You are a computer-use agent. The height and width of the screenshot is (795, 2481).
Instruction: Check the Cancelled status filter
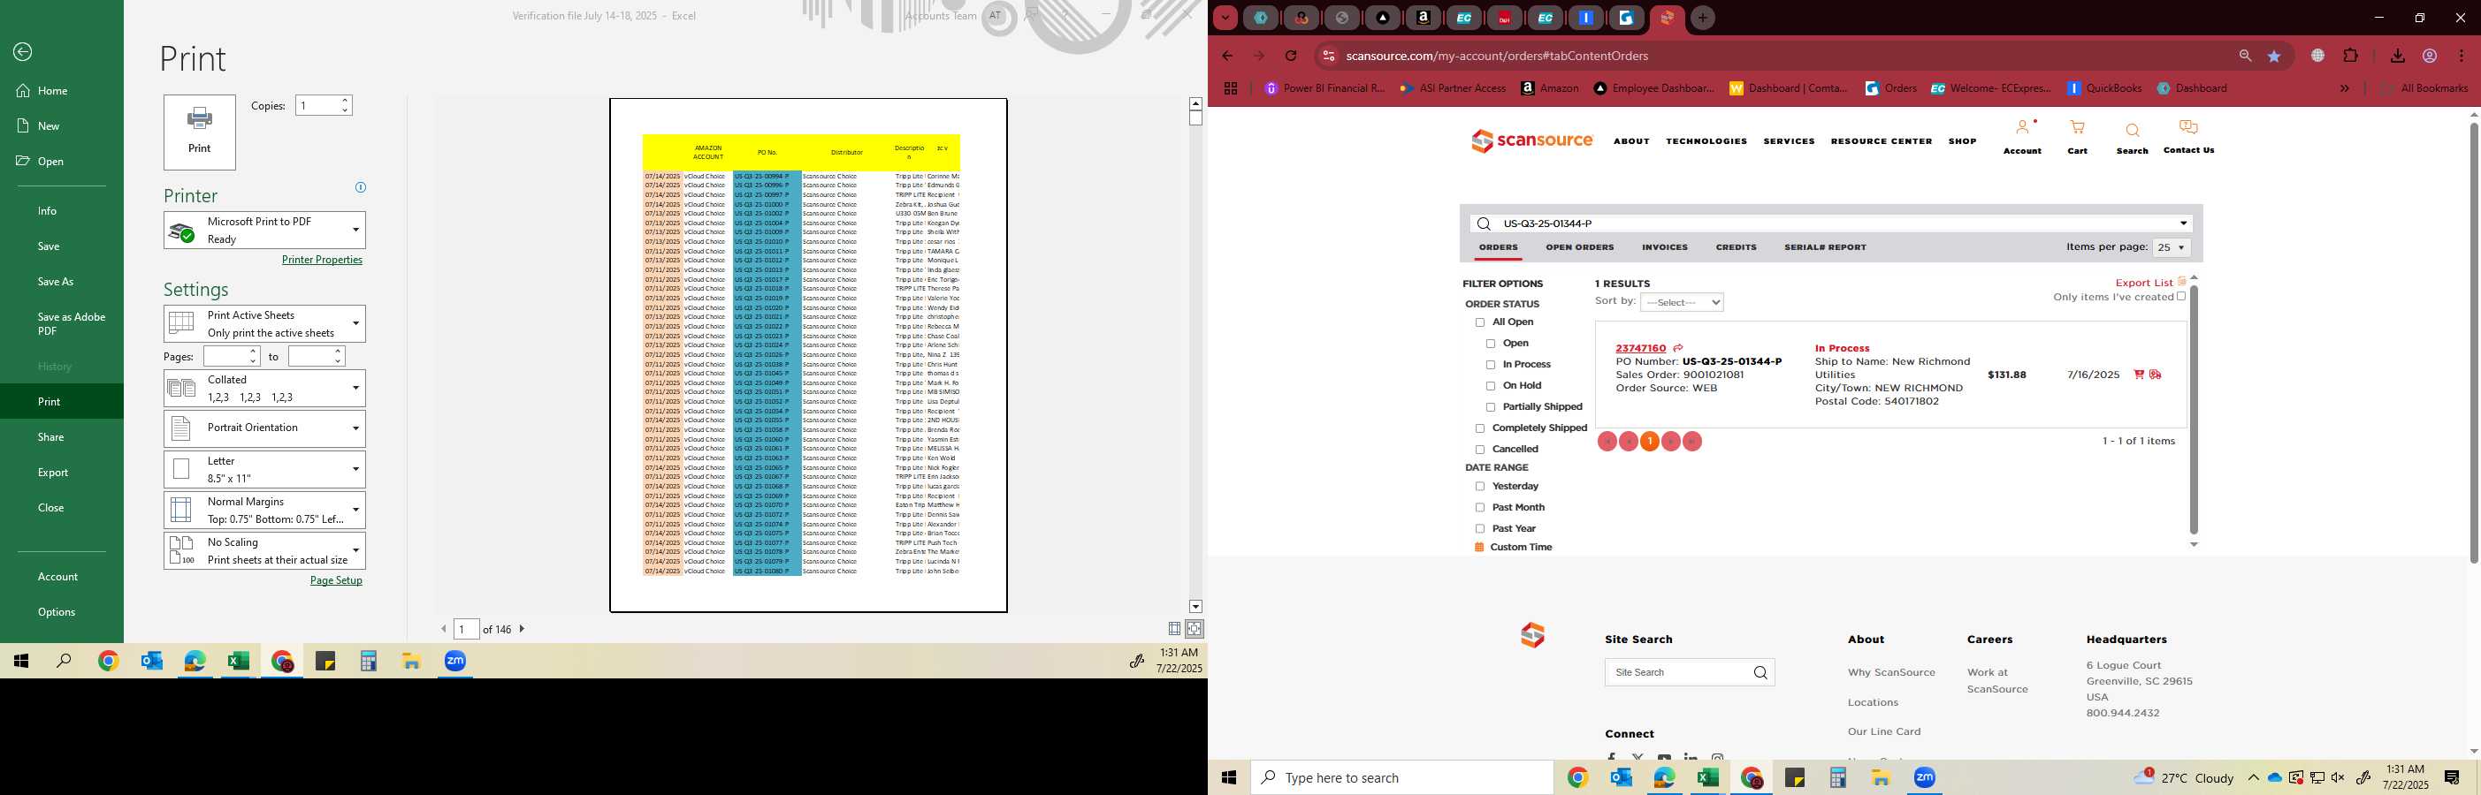click(x=1480, y=450)
